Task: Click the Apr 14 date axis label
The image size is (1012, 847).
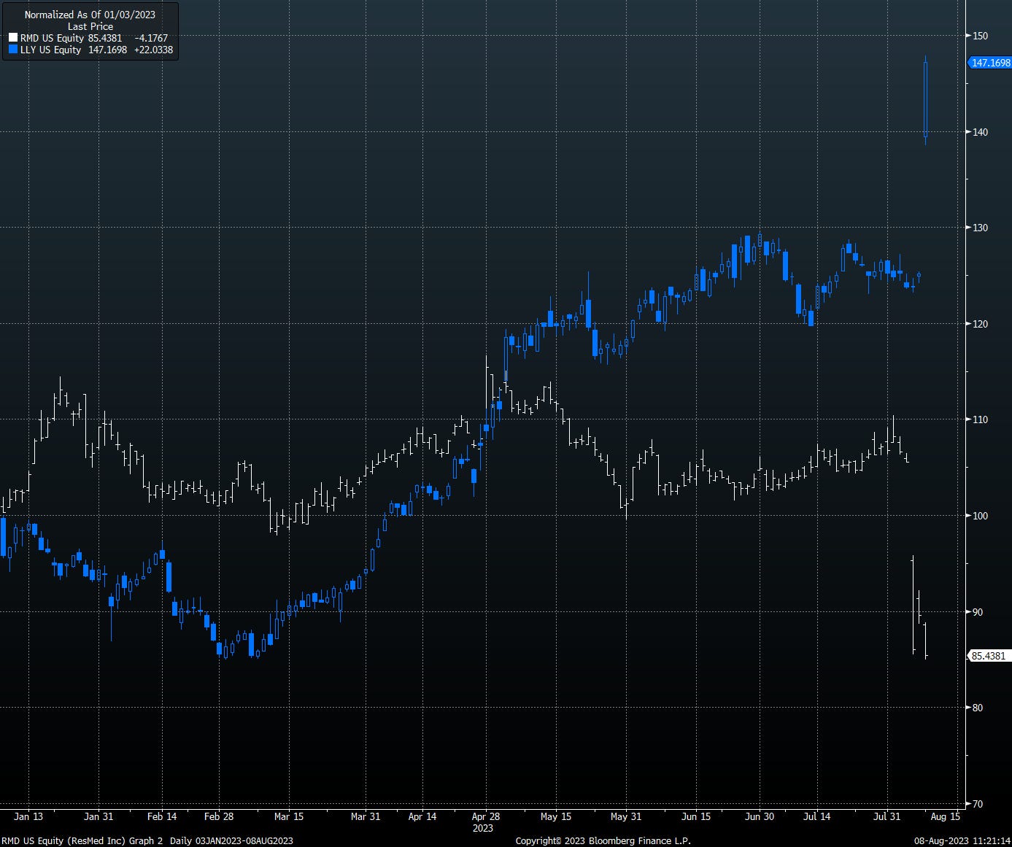Action: point(422,816)
